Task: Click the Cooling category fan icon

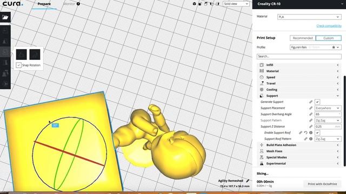Action: 262,89
